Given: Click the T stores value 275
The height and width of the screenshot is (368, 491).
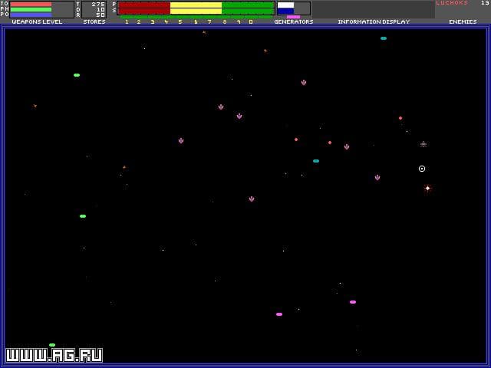Looking at the screenshot, I should click(97, 4).
